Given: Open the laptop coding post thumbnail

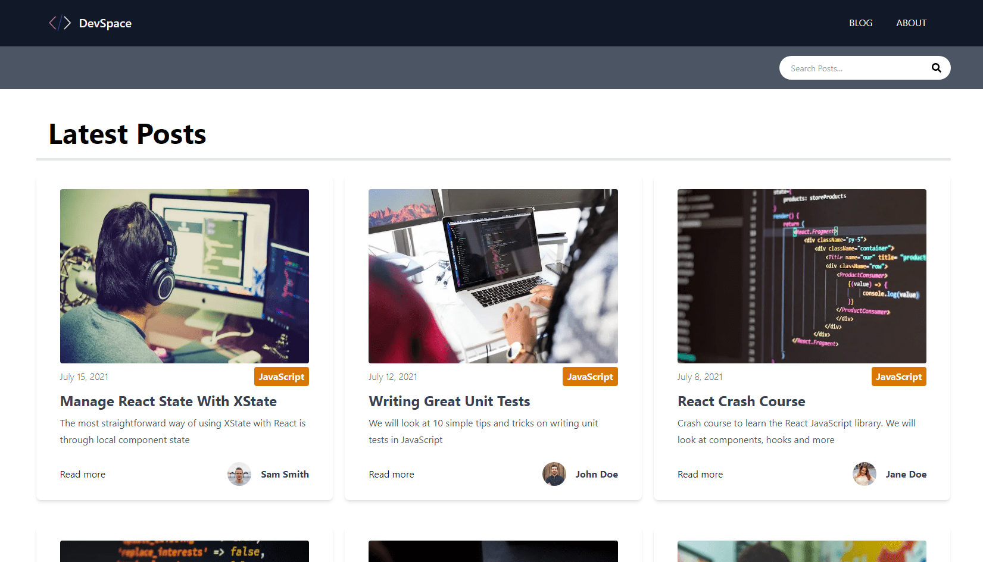Looking at the screenshot, I should coord(493,276).
